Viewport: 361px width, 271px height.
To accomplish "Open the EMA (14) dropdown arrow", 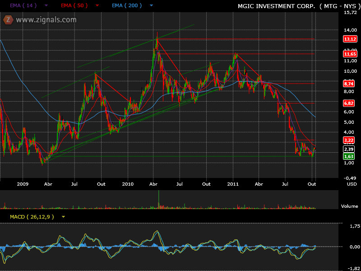I will (46, 5).
